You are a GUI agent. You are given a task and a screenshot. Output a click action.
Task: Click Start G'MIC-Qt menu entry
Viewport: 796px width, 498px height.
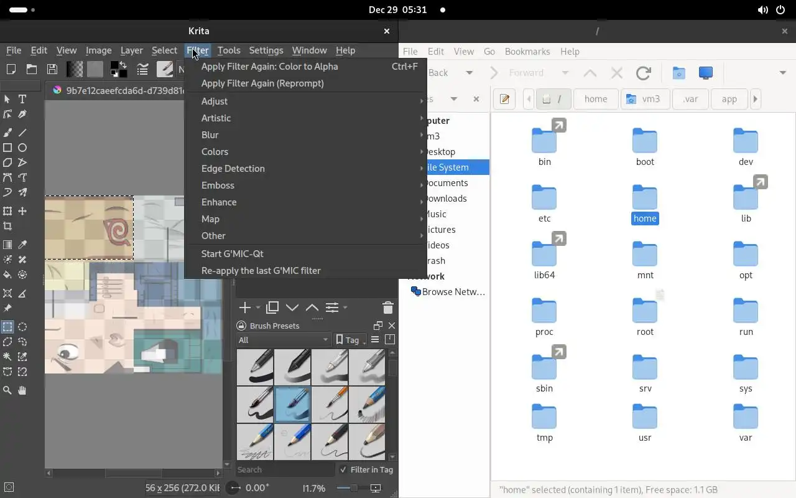[x=305, y=253]
